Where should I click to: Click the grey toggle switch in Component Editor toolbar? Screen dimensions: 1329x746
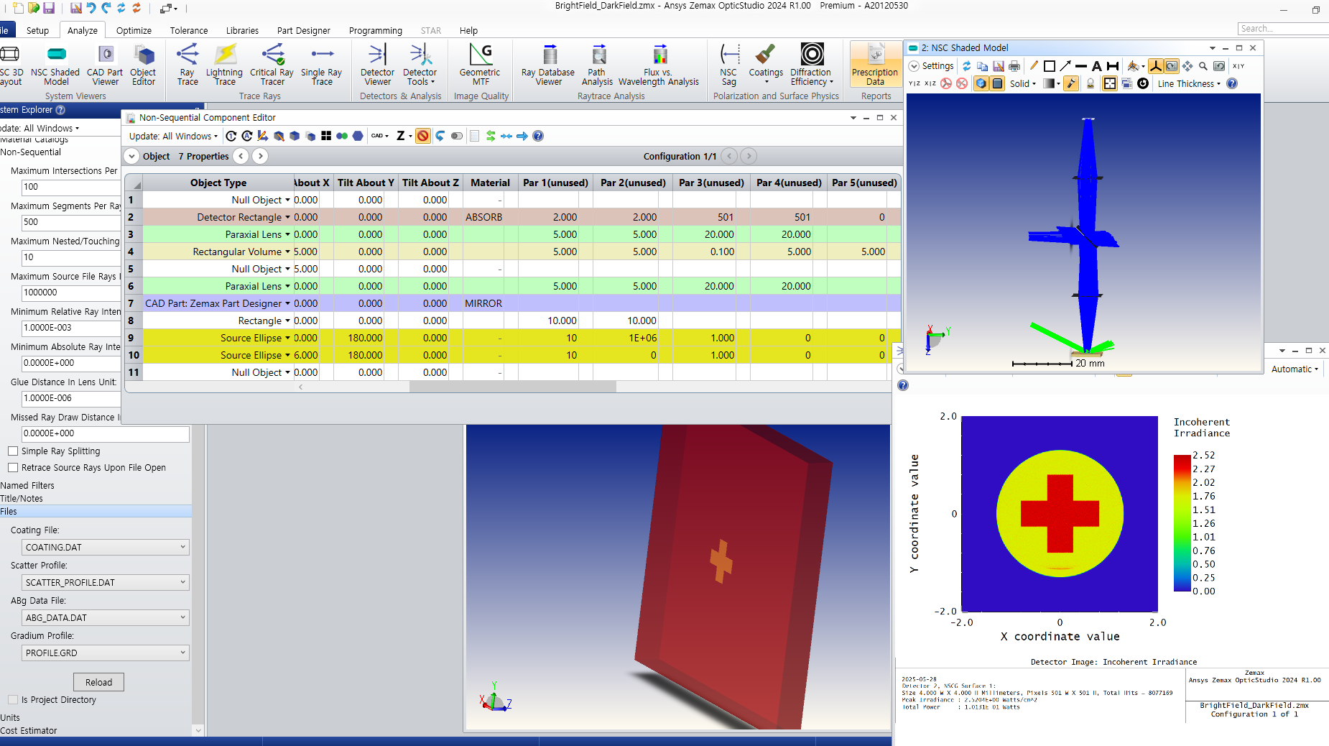457,136
